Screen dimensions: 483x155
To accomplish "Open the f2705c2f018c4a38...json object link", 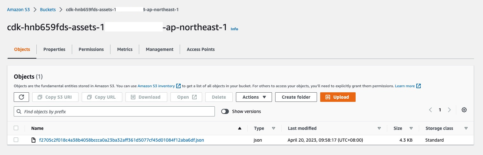I will pos(121,140).
